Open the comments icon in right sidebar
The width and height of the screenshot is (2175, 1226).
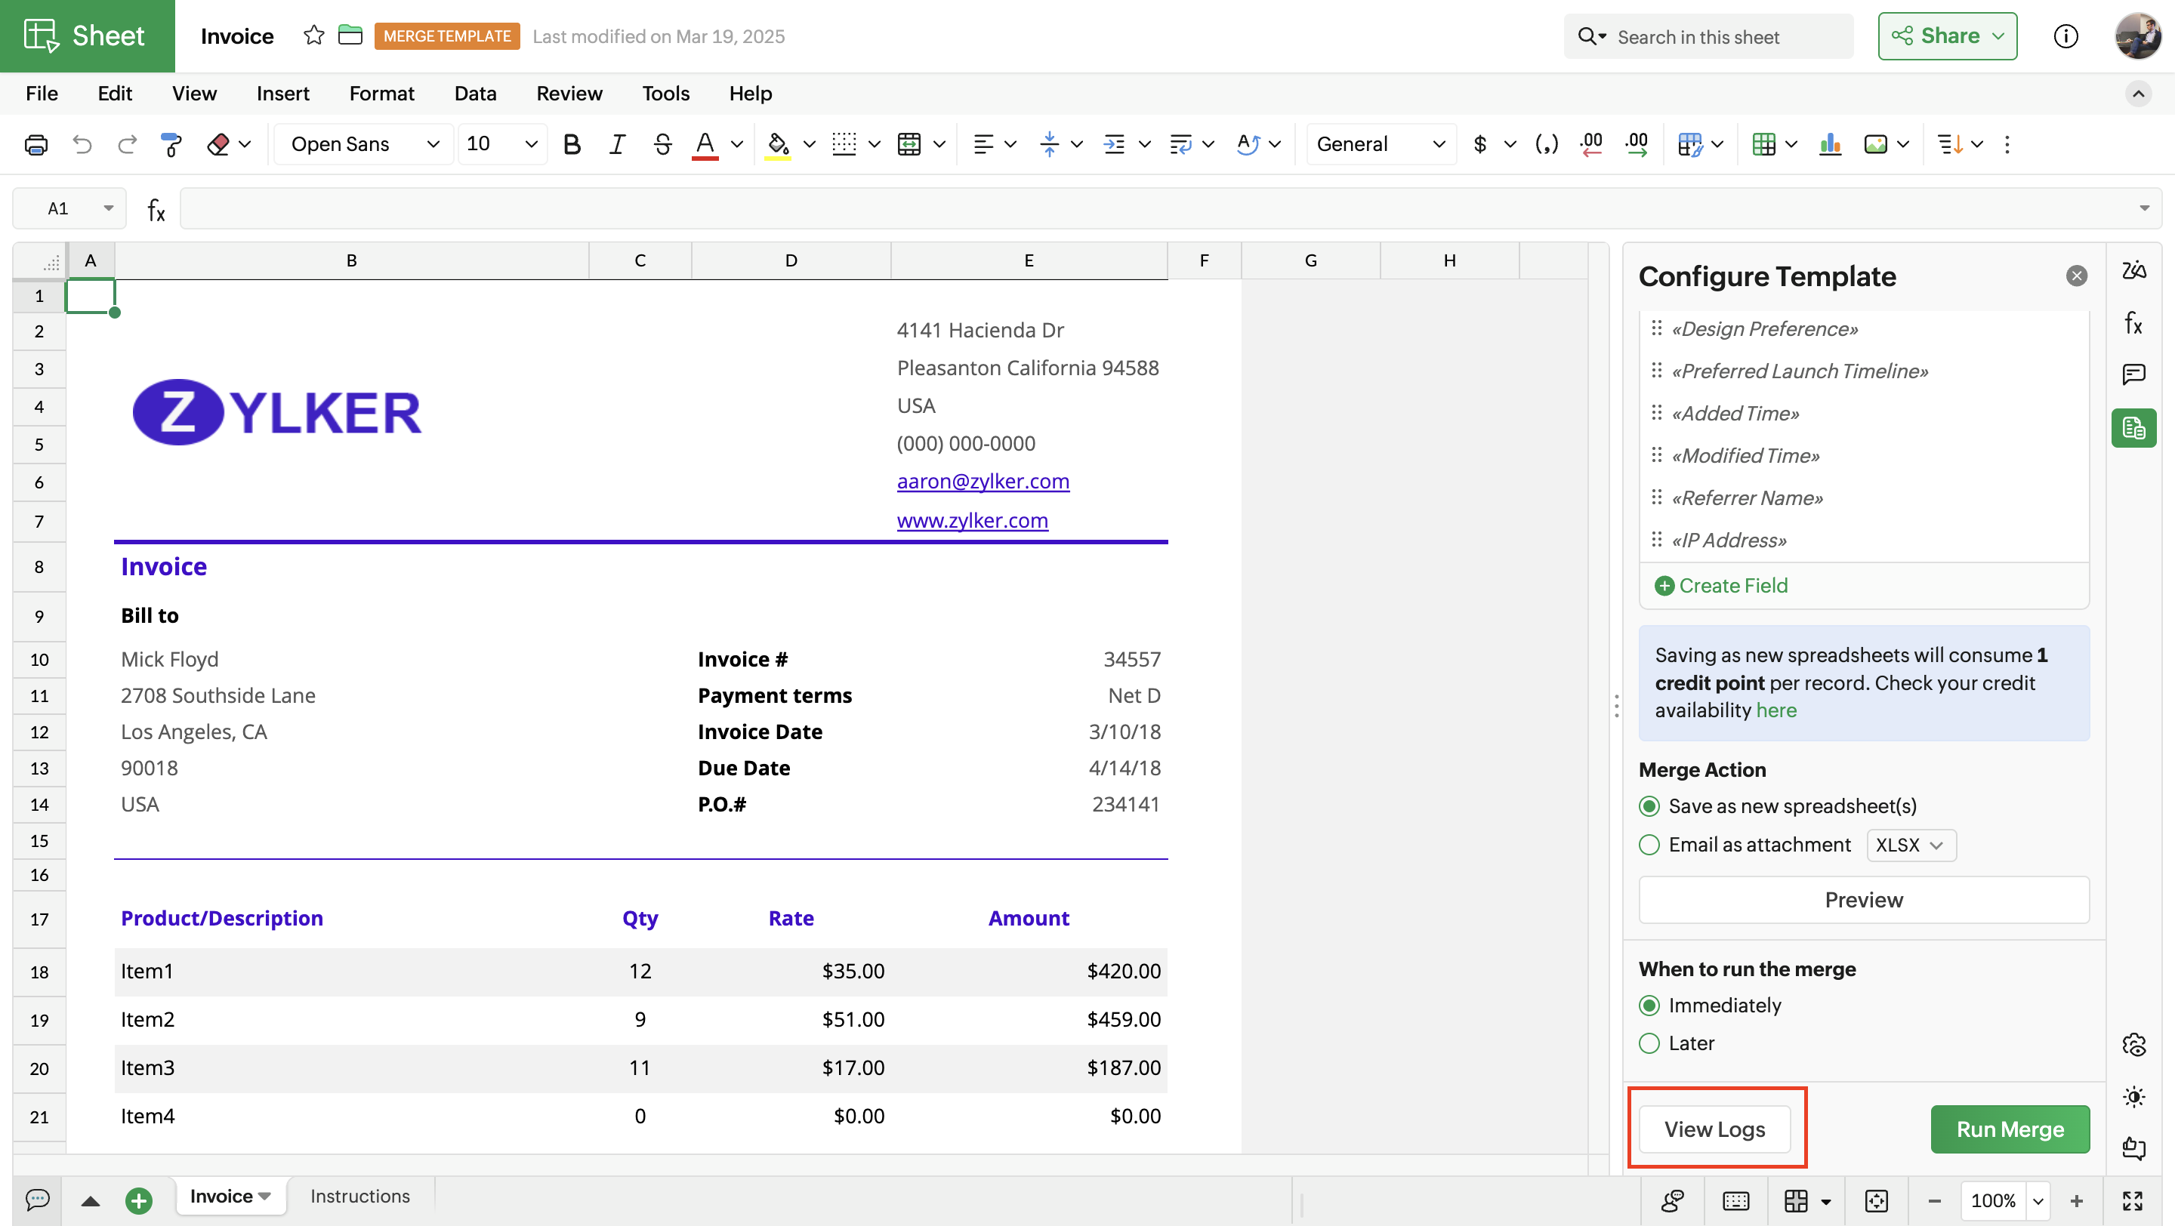pyautogui.click(x=2133, y=374)
